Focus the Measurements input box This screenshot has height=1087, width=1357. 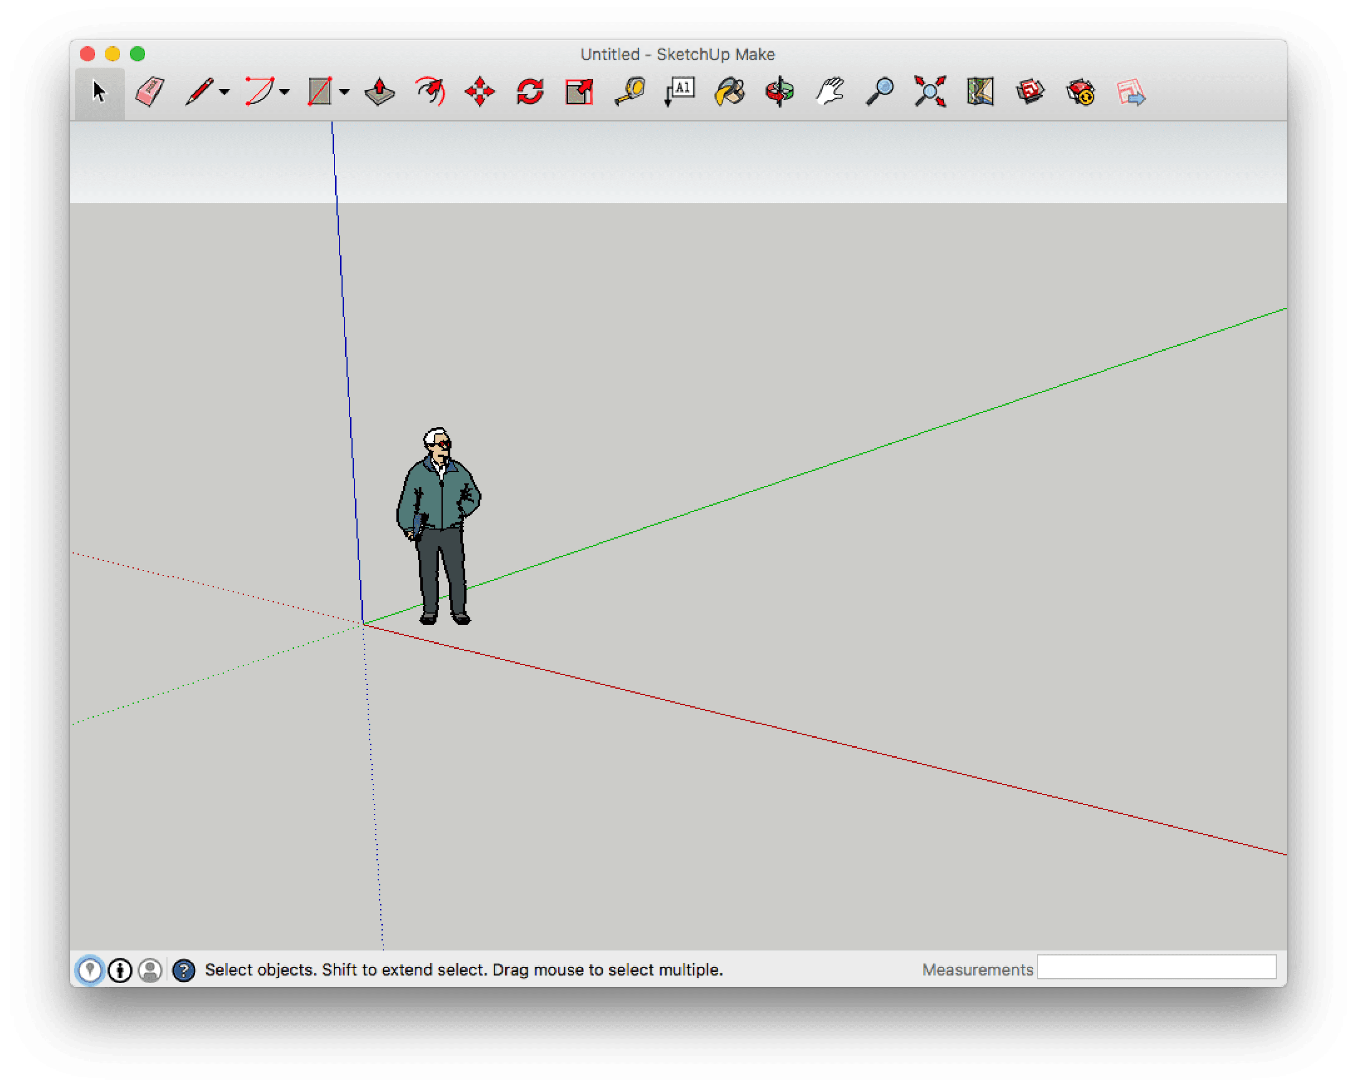(x=1157, y=967)
